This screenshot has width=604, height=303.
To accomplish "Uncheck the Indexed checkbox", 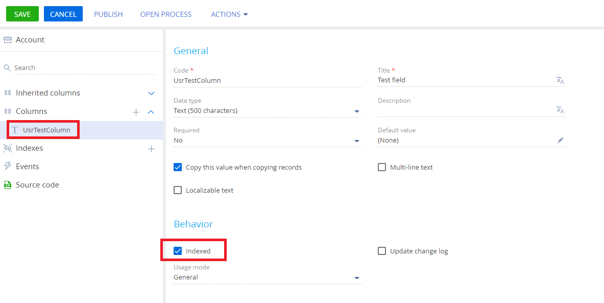I will point(178,251).
